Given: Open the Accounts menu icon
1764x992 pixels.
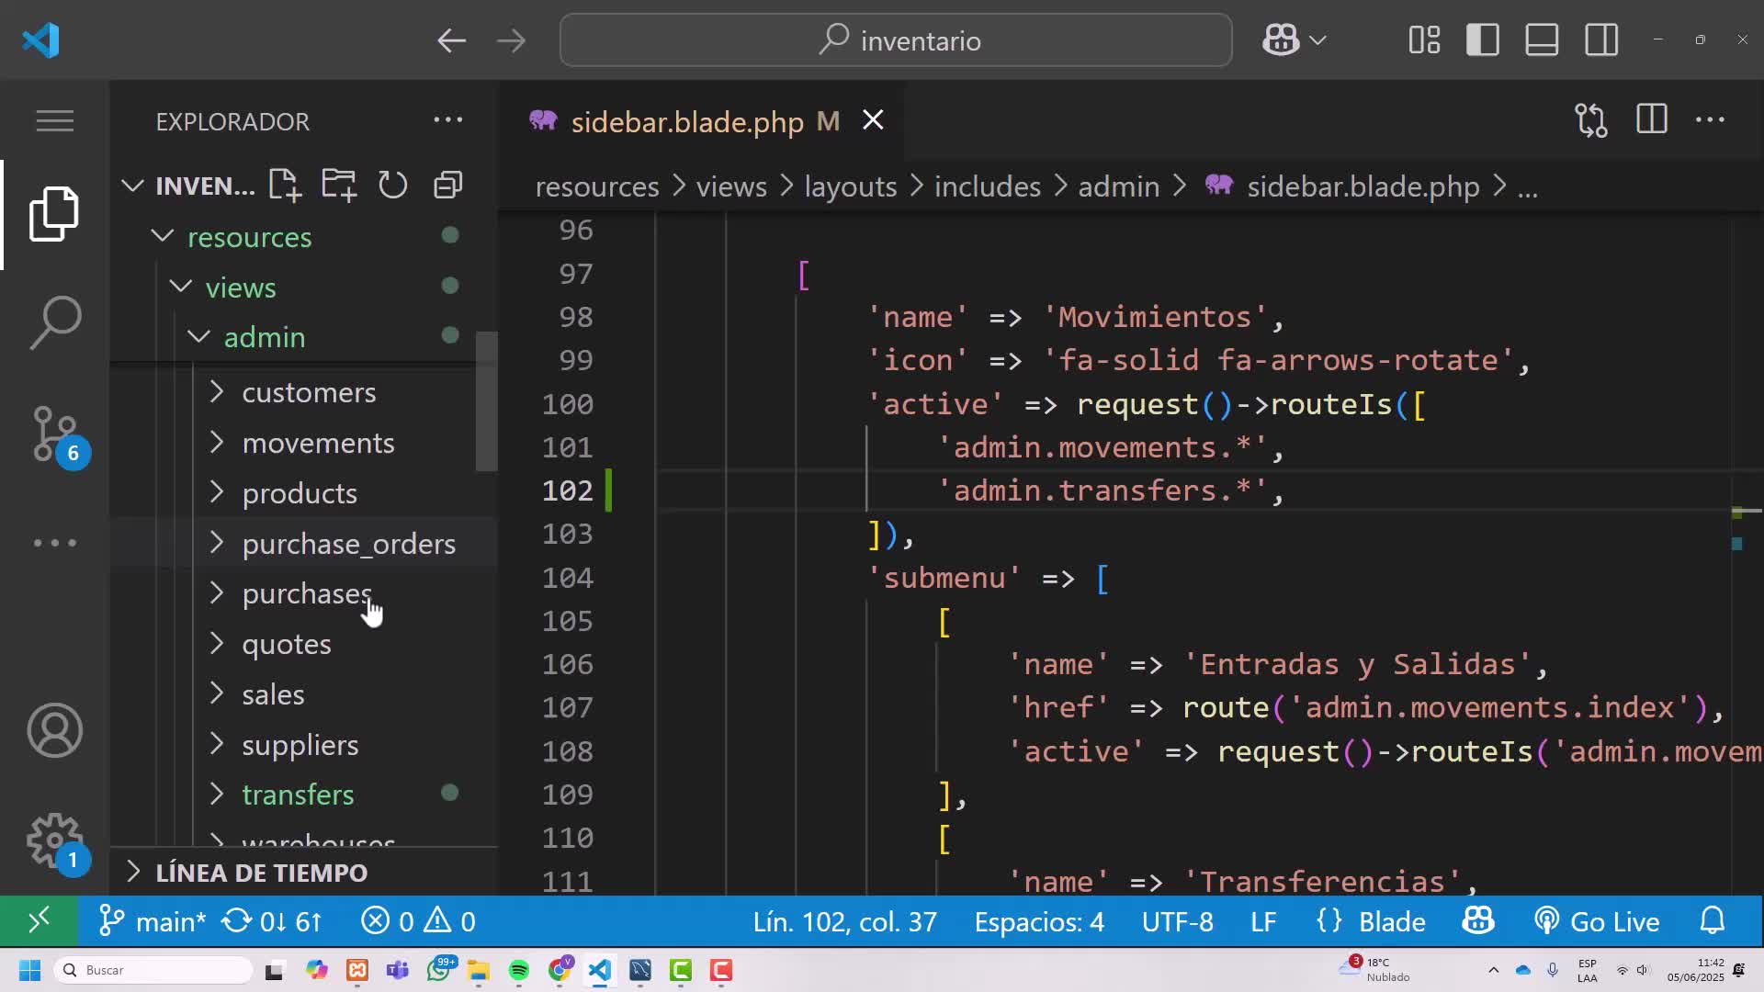Looking at the screenshot, I should coord(54,731).
